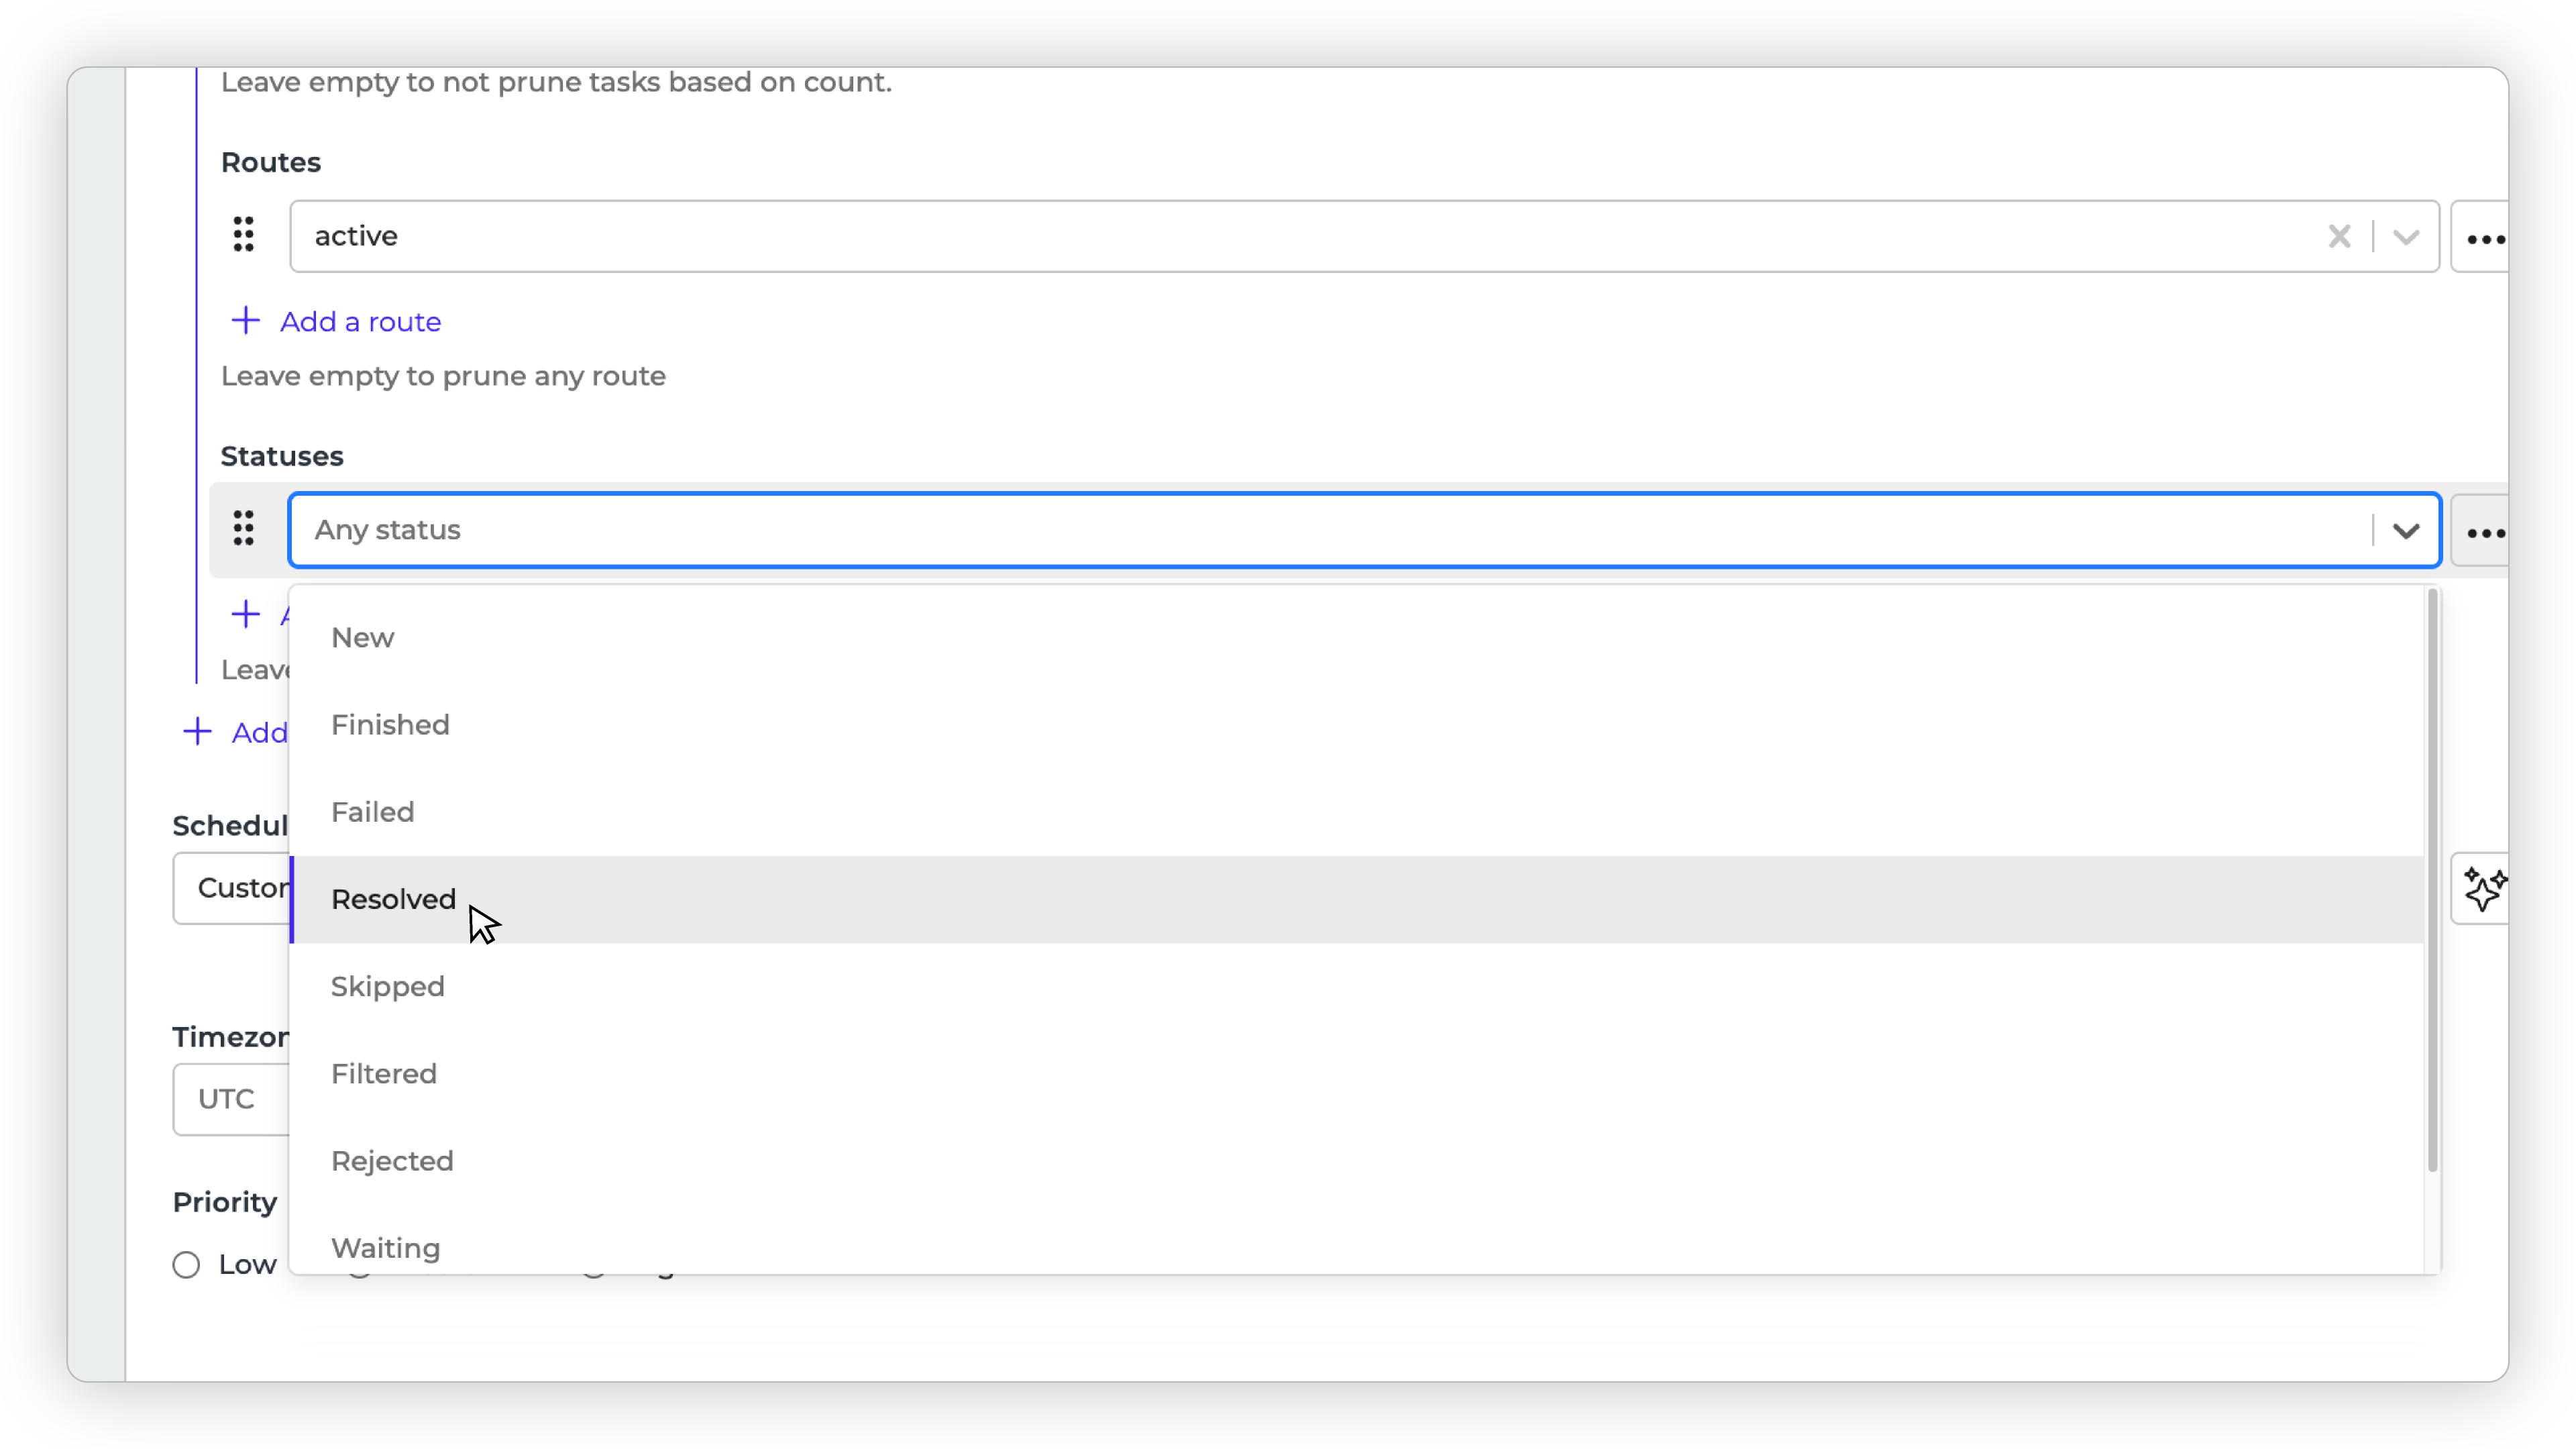Viewport: 2576px width, 1449px height.
Task: Click the Add a route link
Action: pyautogui.click(x=360, y=322)
